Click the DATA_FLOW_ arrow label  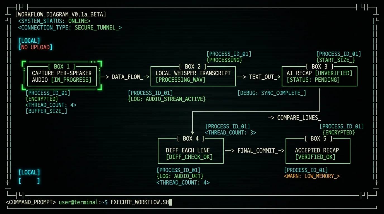[128, 77]
